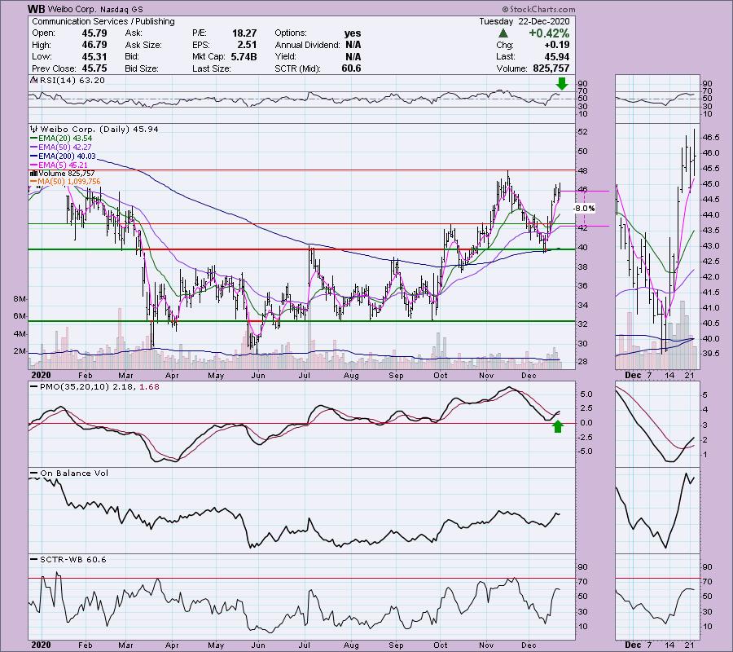Click the Nasdaq GS exchange label
Image resolution: width=733 pixels, height=652 pixels.
[121, 9]
